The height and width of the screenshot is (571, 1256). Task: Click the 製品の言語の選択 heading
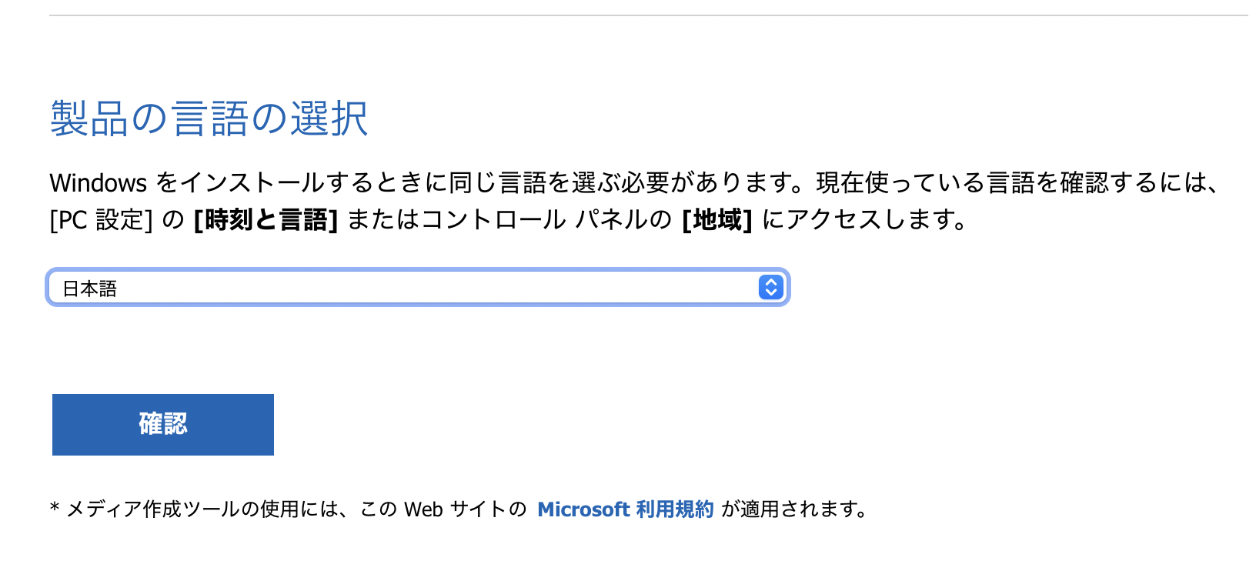click(209, 118)
